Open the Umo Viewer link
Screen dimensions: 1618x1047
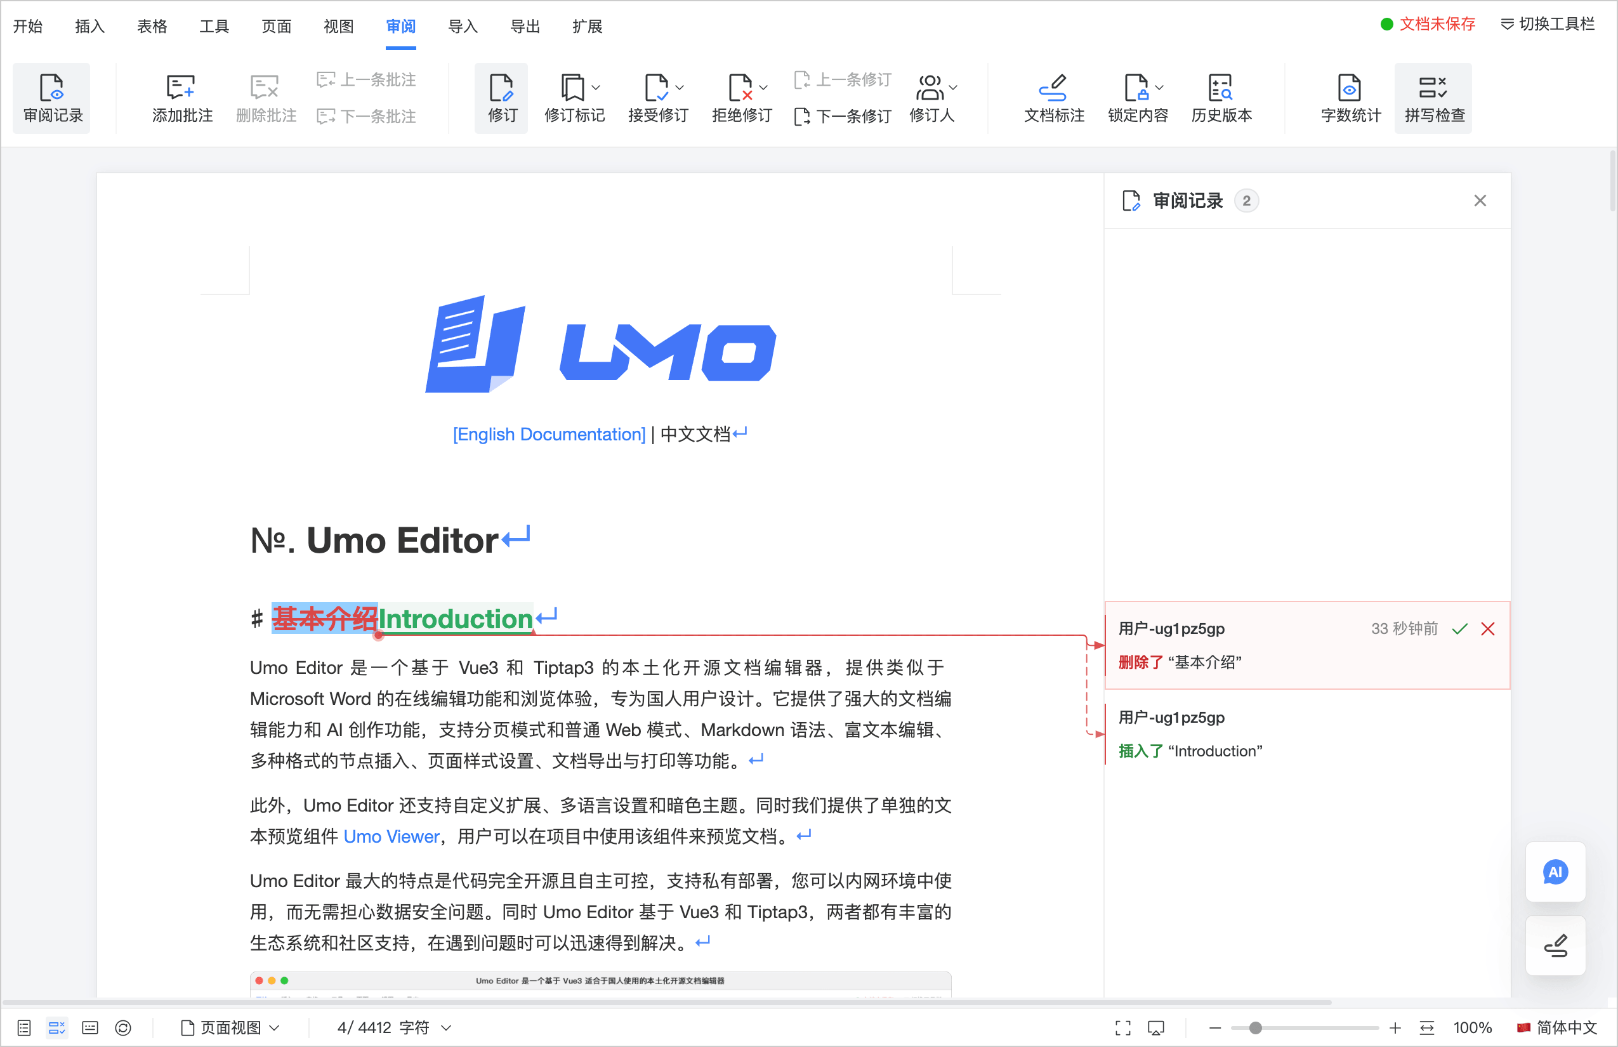pos(391,836)
